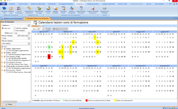Switch to Parametri ribbon tab

click(12, 4)
